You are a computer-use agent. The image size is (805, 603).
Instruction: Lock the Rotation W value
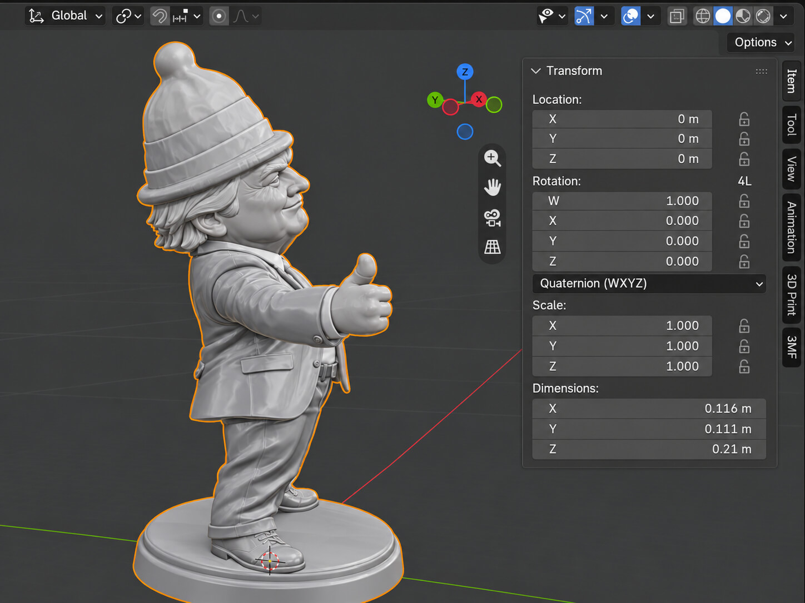[x=744, y=201]
